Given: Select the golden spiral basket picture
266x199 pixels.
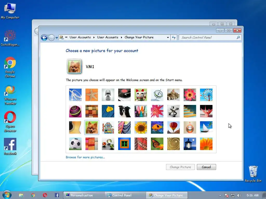Looking at the screenshot, I should 173,144.
